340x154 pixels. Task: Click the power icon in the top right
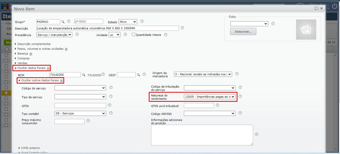335,6
